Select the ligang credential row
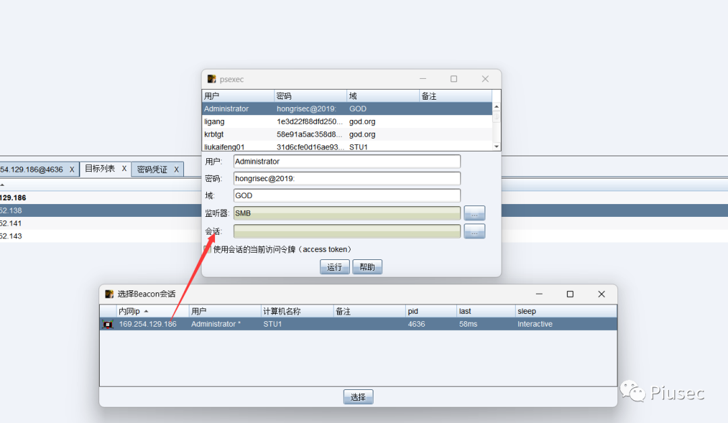 (347, 121)
